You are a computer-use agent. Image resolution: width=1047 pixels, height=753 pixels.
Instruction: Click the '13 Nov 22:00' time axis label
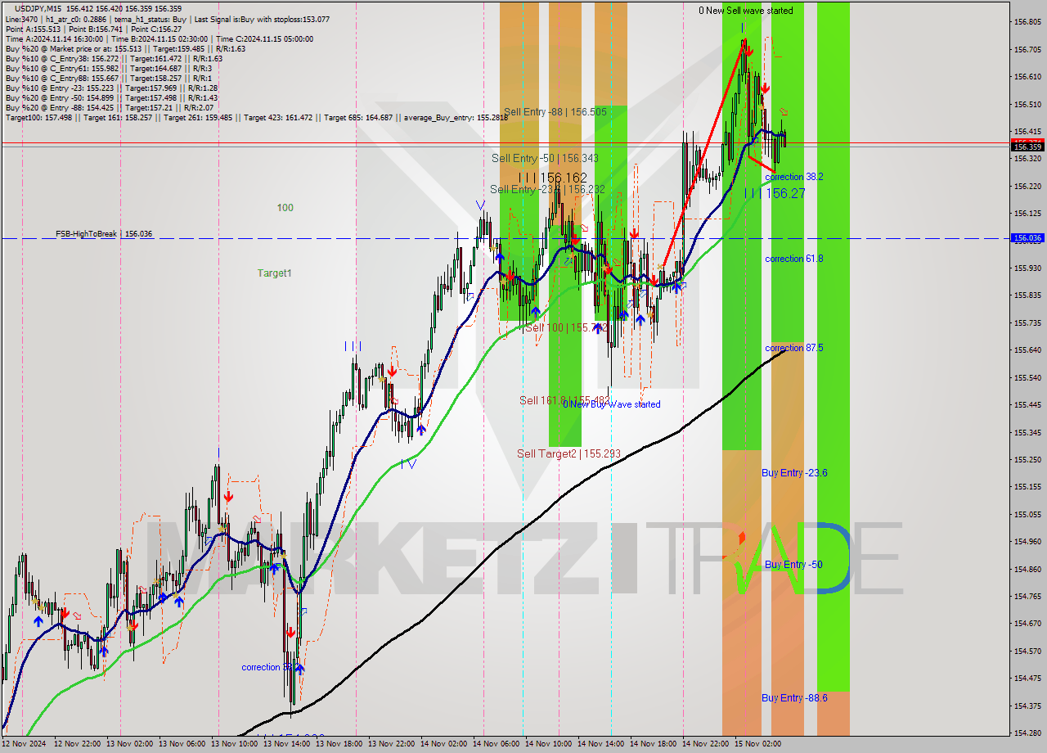pos(392,744)
